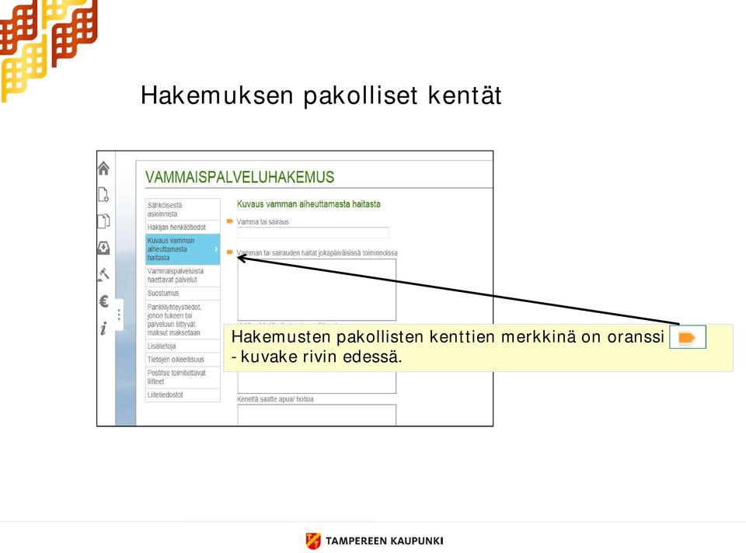Click the Vamma tai sairaus label

(263, 221)
